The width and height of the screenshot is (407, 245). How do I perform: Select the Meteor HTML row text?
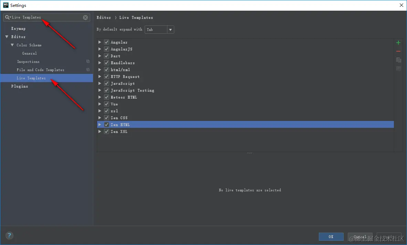(x=124, y=97)
